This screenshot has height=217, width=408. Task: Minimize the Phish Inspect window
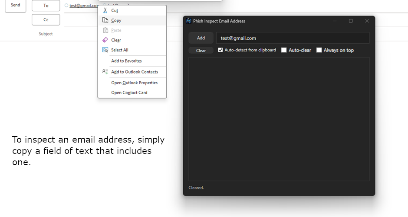[x=335, y=21]
